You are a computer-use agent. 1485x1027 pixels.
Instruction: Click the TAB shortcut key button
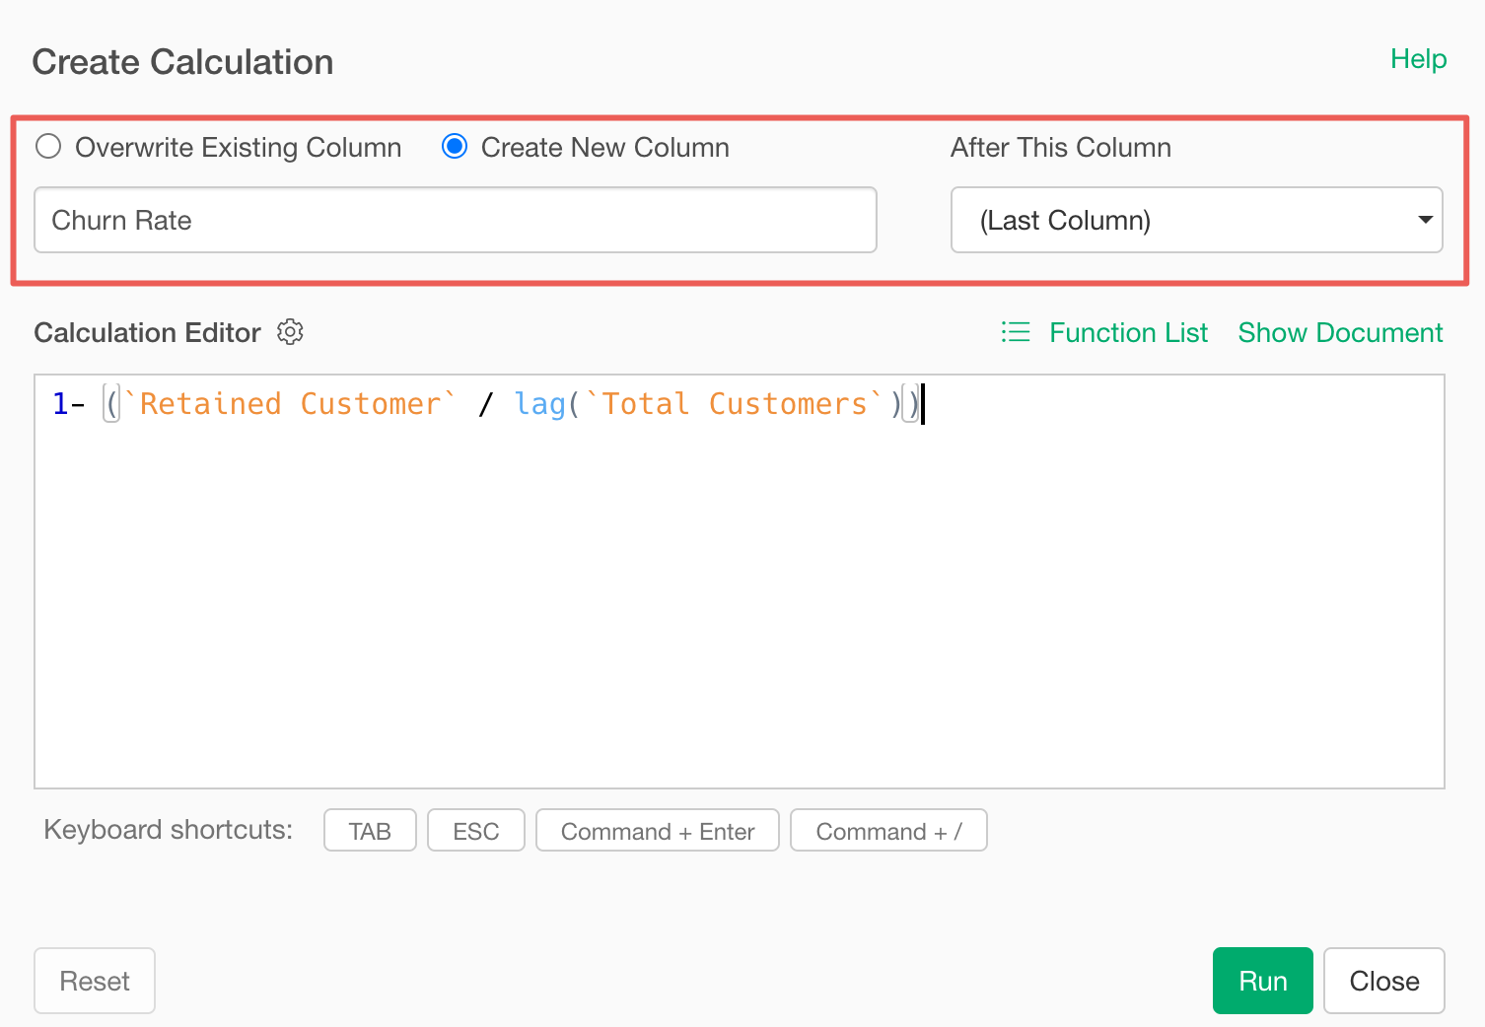pyautogui.click(x=370, y=831)
